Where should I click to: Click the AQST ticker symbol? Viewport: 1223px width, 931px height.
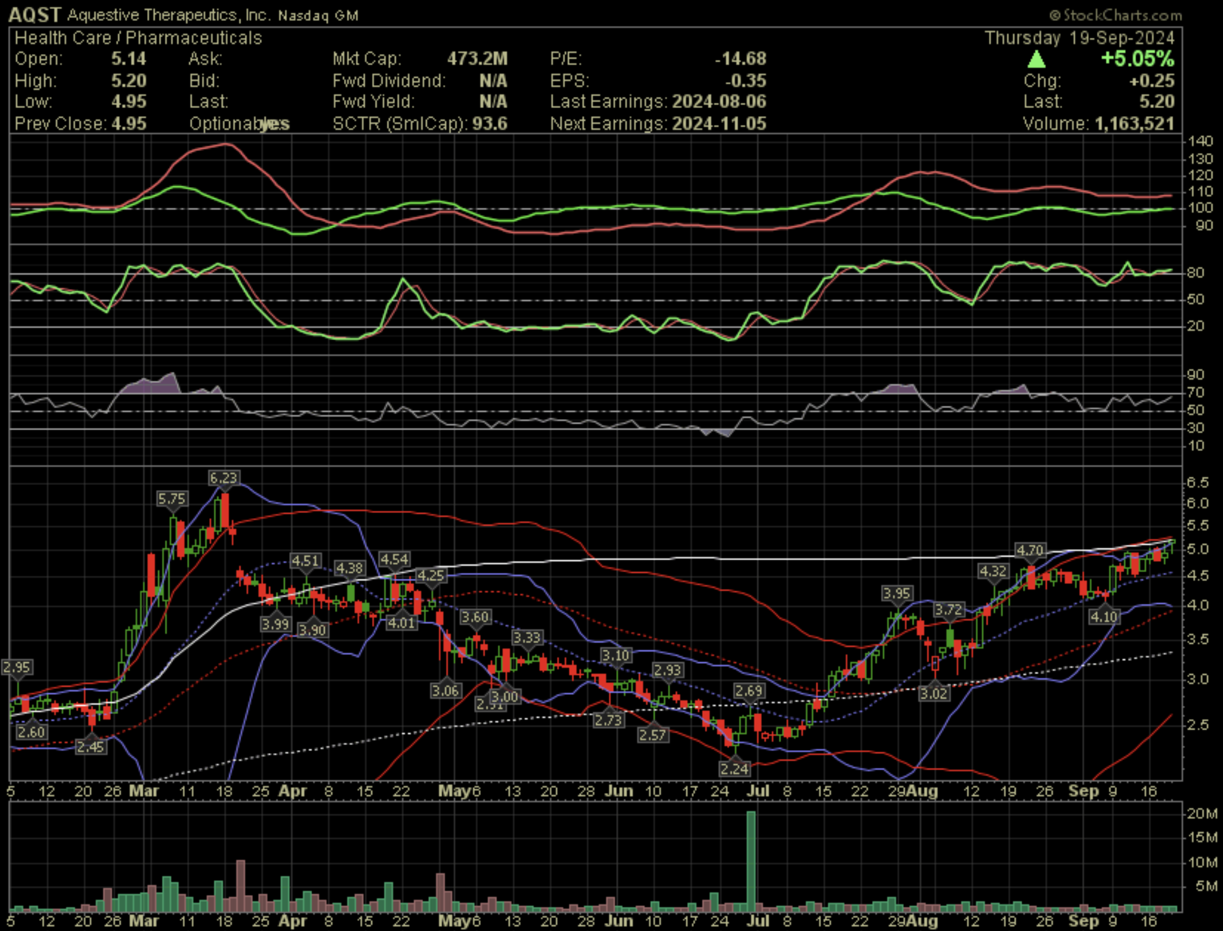click(35, 15)
